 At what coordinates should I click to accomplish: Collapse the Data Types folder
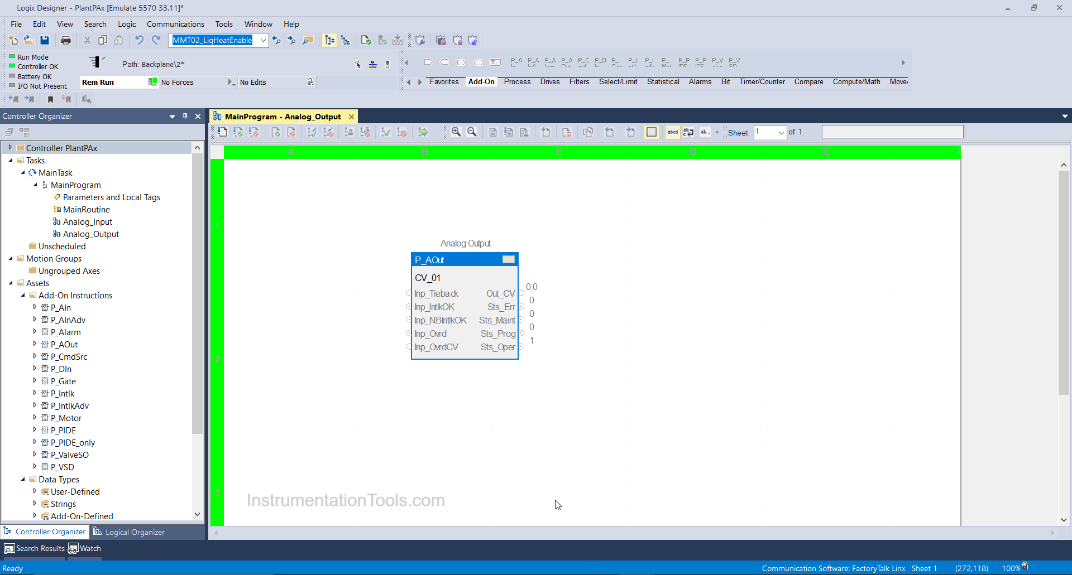(x=23, y=479)
